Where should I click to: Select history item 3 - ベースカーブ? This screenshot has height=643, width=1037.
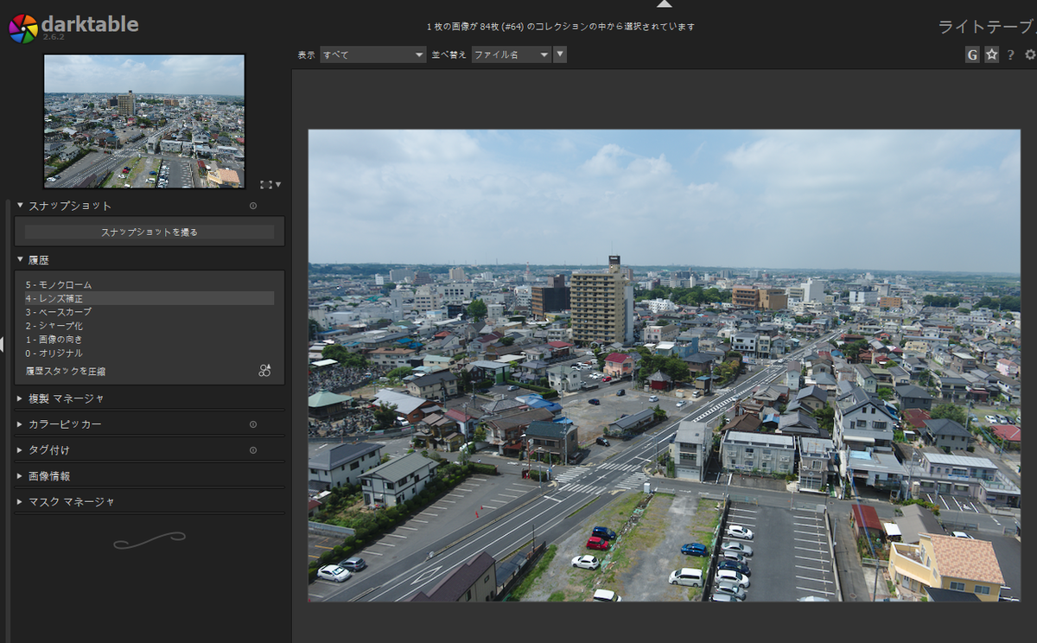click(x=150, y=312)
